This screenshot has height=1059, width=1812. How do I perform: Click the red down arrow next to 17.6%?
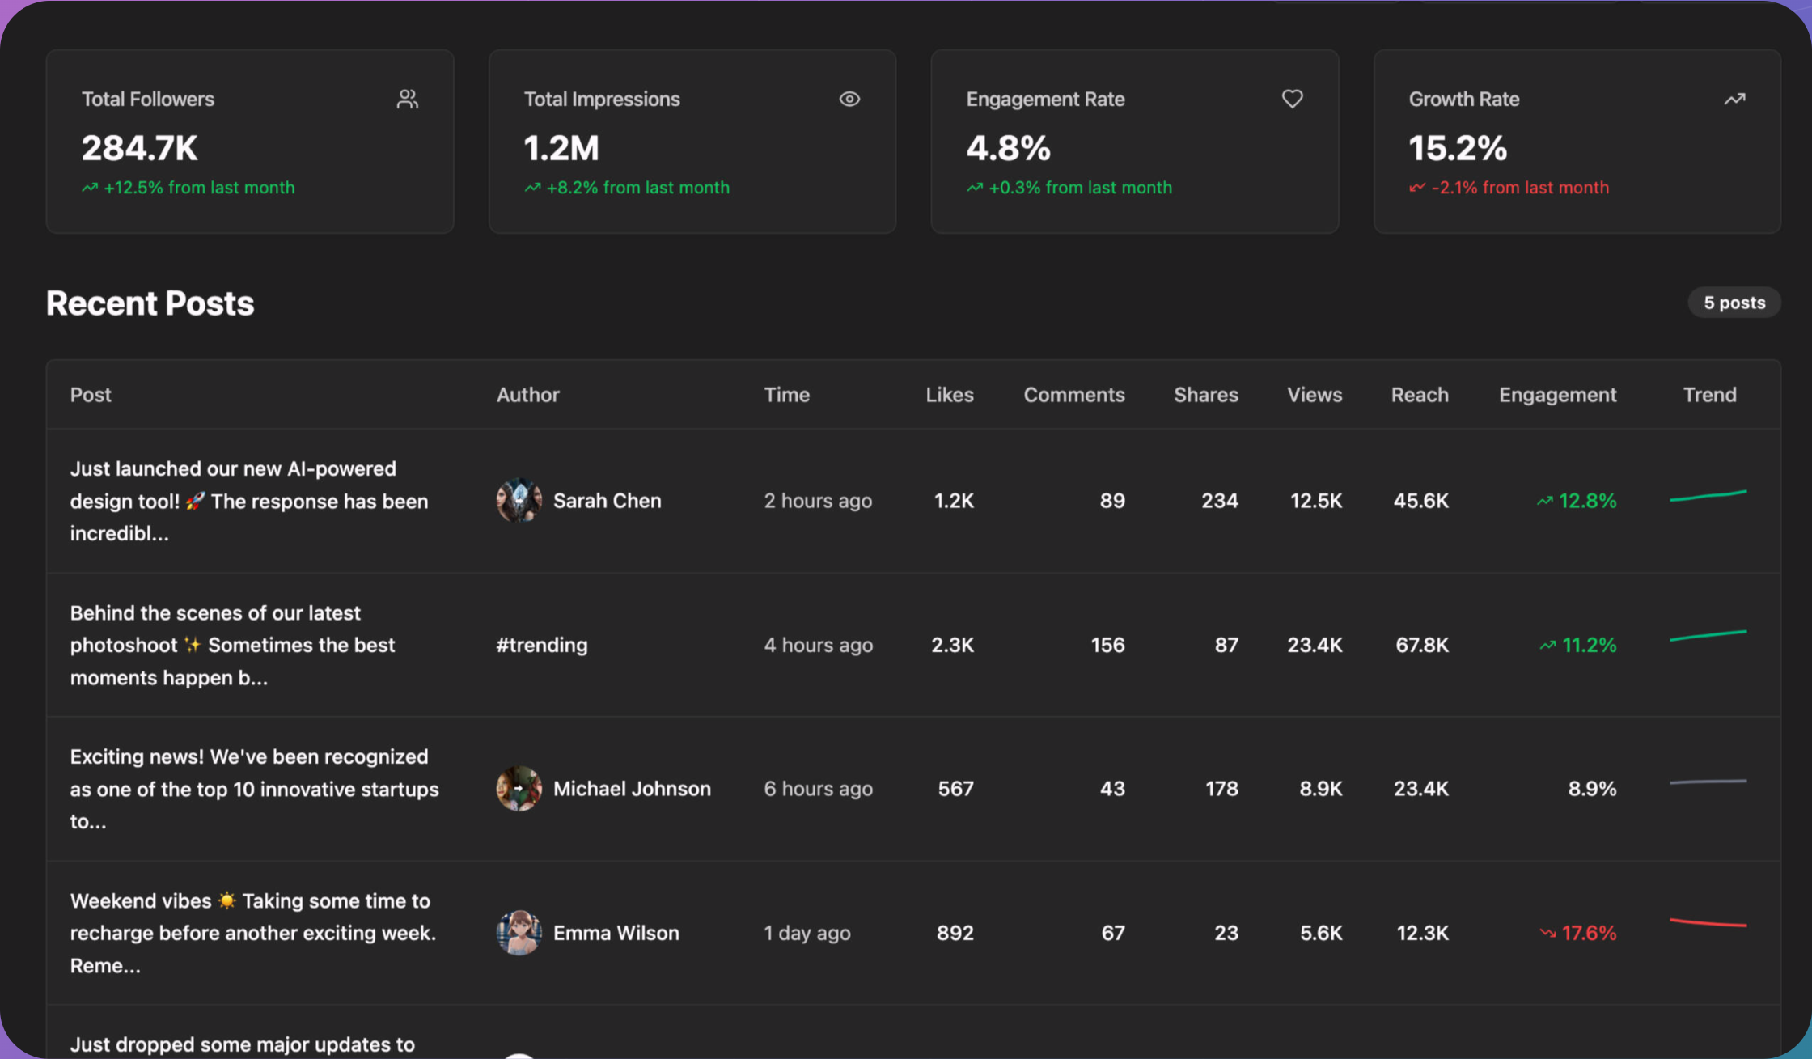pyautogui.click(x=1547, y=934)
